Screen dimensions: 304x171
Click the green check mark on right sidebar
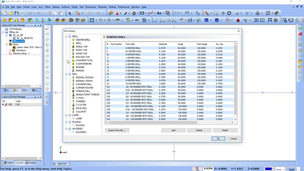pyautogui.click(x=300, y=28)
